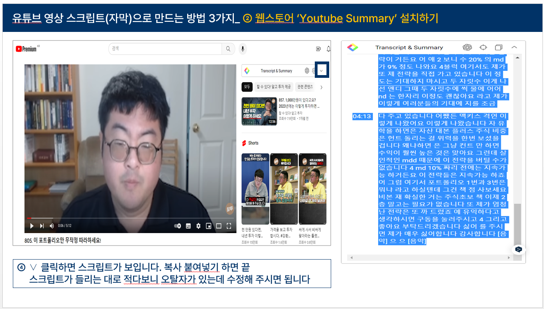Click the floating chat bubble icon
Screen dimensions: 544x309
click(518, 249)
